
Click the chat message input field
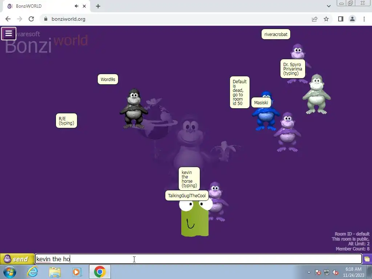point(198,259)
